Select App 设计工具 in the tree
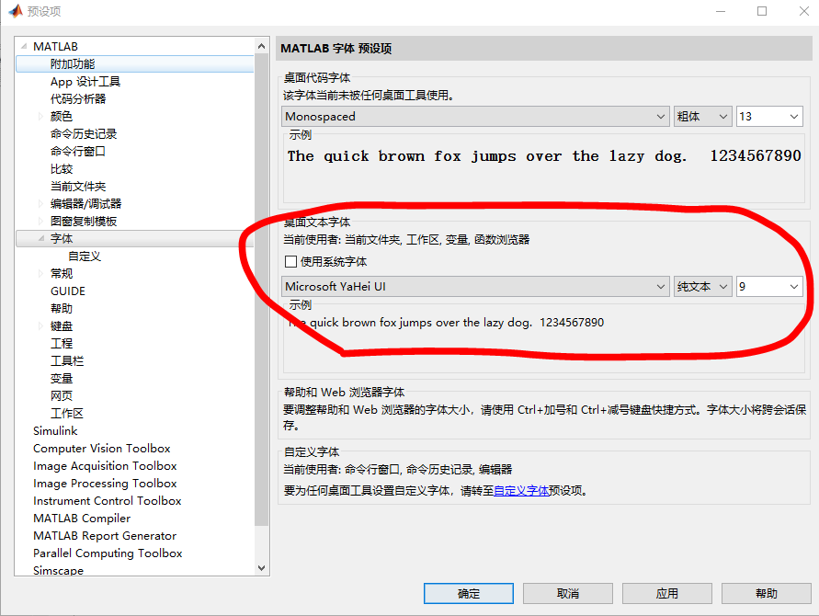The width and height of the screenshot is (819, 616). 85,82
